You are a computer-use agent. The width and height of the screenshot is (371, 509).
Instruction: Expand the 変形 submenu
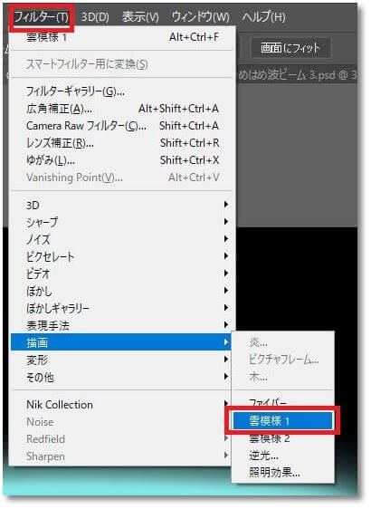(122, 360)
